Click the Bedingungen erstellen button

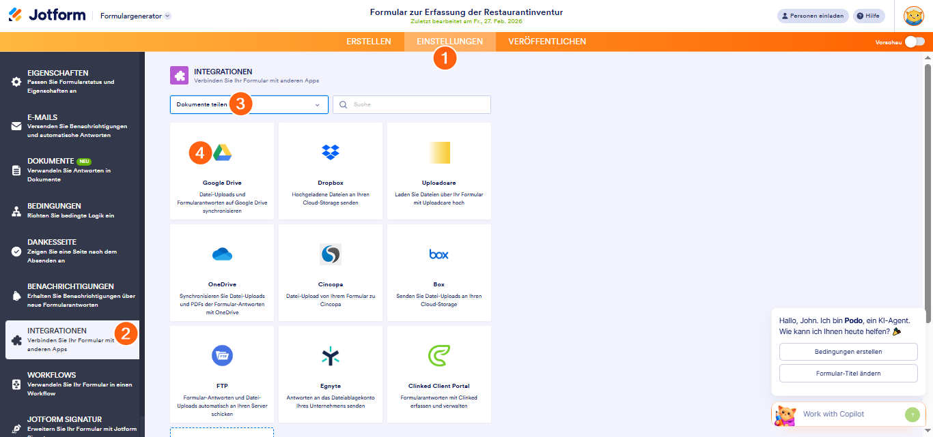pyautogui.click(x=848, y=351)
